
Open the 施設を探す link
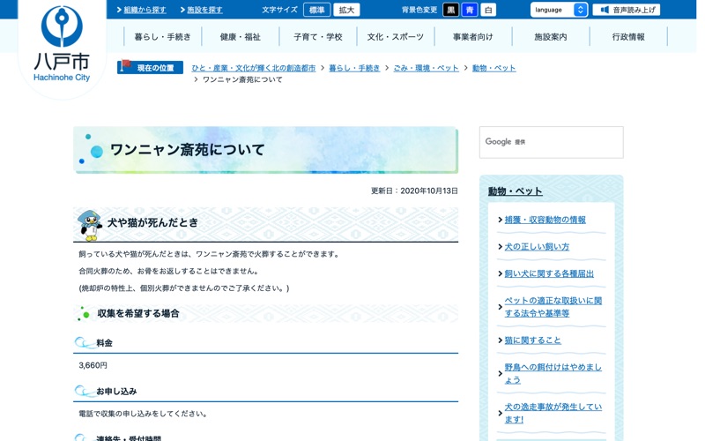click(204, 10)
